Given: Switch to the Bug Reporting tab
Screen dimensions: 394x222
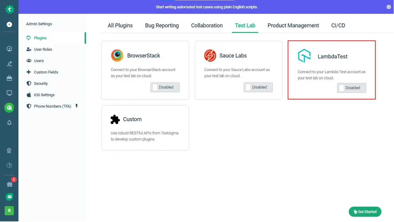Looking at the screenshot, I should pyautogui.click(x=162, y=26).
